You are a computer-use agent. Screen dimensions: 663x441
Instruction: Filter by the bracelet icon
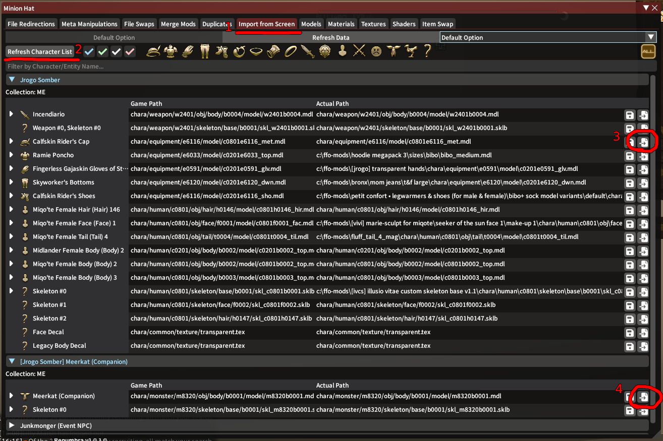coord(273,51)
